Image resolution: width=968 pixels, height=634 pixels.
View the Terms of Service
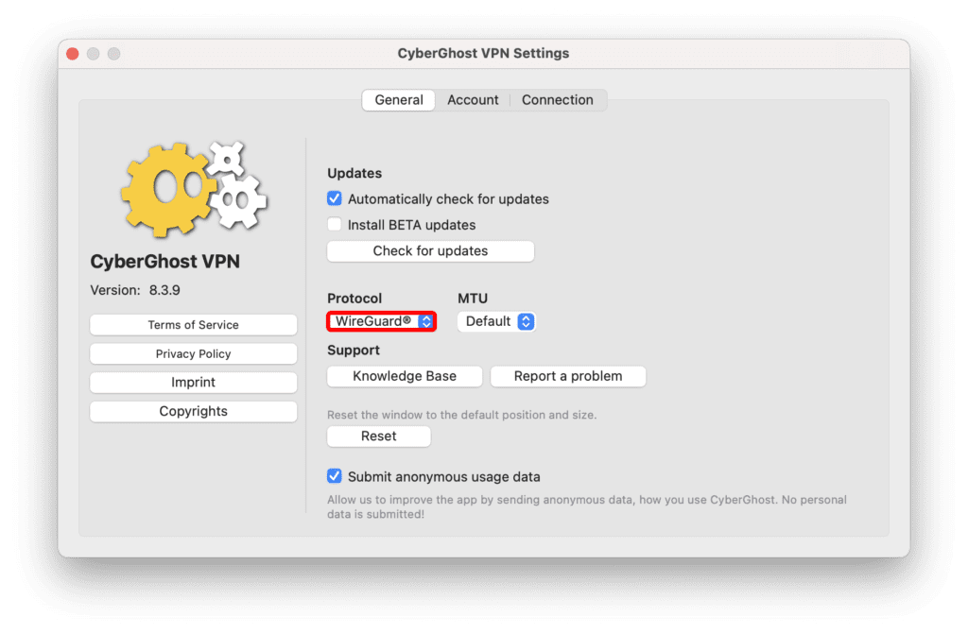point(193,324)
